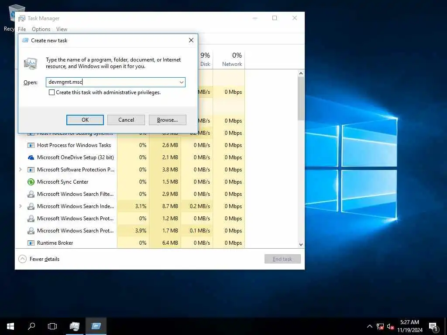Expand the Microsoft Software Protection row
Image resolution: width=447 pixels, height=335 pixels.
20,170
